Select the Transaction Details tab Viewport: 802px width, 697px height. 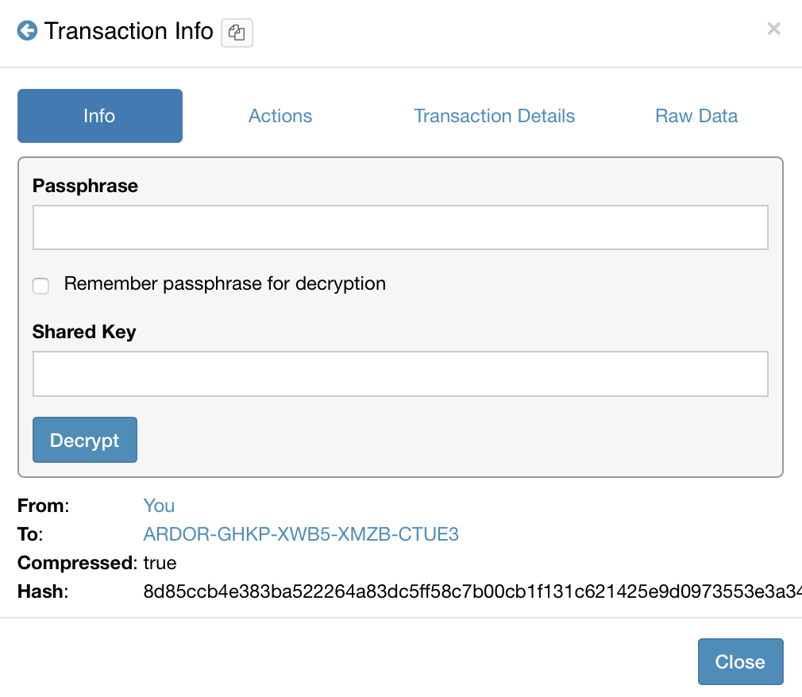(494, 116)
